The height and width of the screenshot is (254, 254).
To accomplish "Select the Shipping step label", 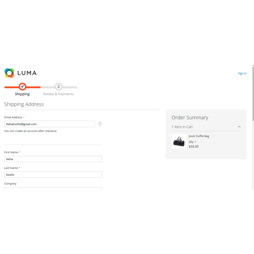I will [22, 94].
